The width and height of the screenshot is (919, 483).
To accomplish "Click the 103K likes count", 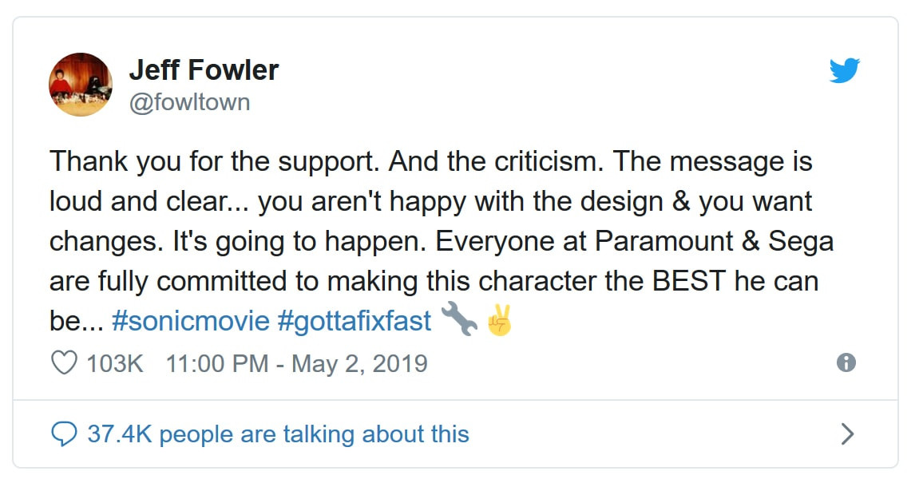I will coord(115,363).
